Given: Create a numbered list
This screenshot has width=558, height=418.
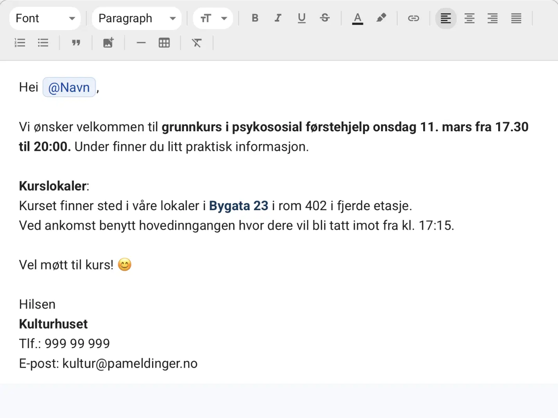Looking at the screenshot, I should (20, 43).
